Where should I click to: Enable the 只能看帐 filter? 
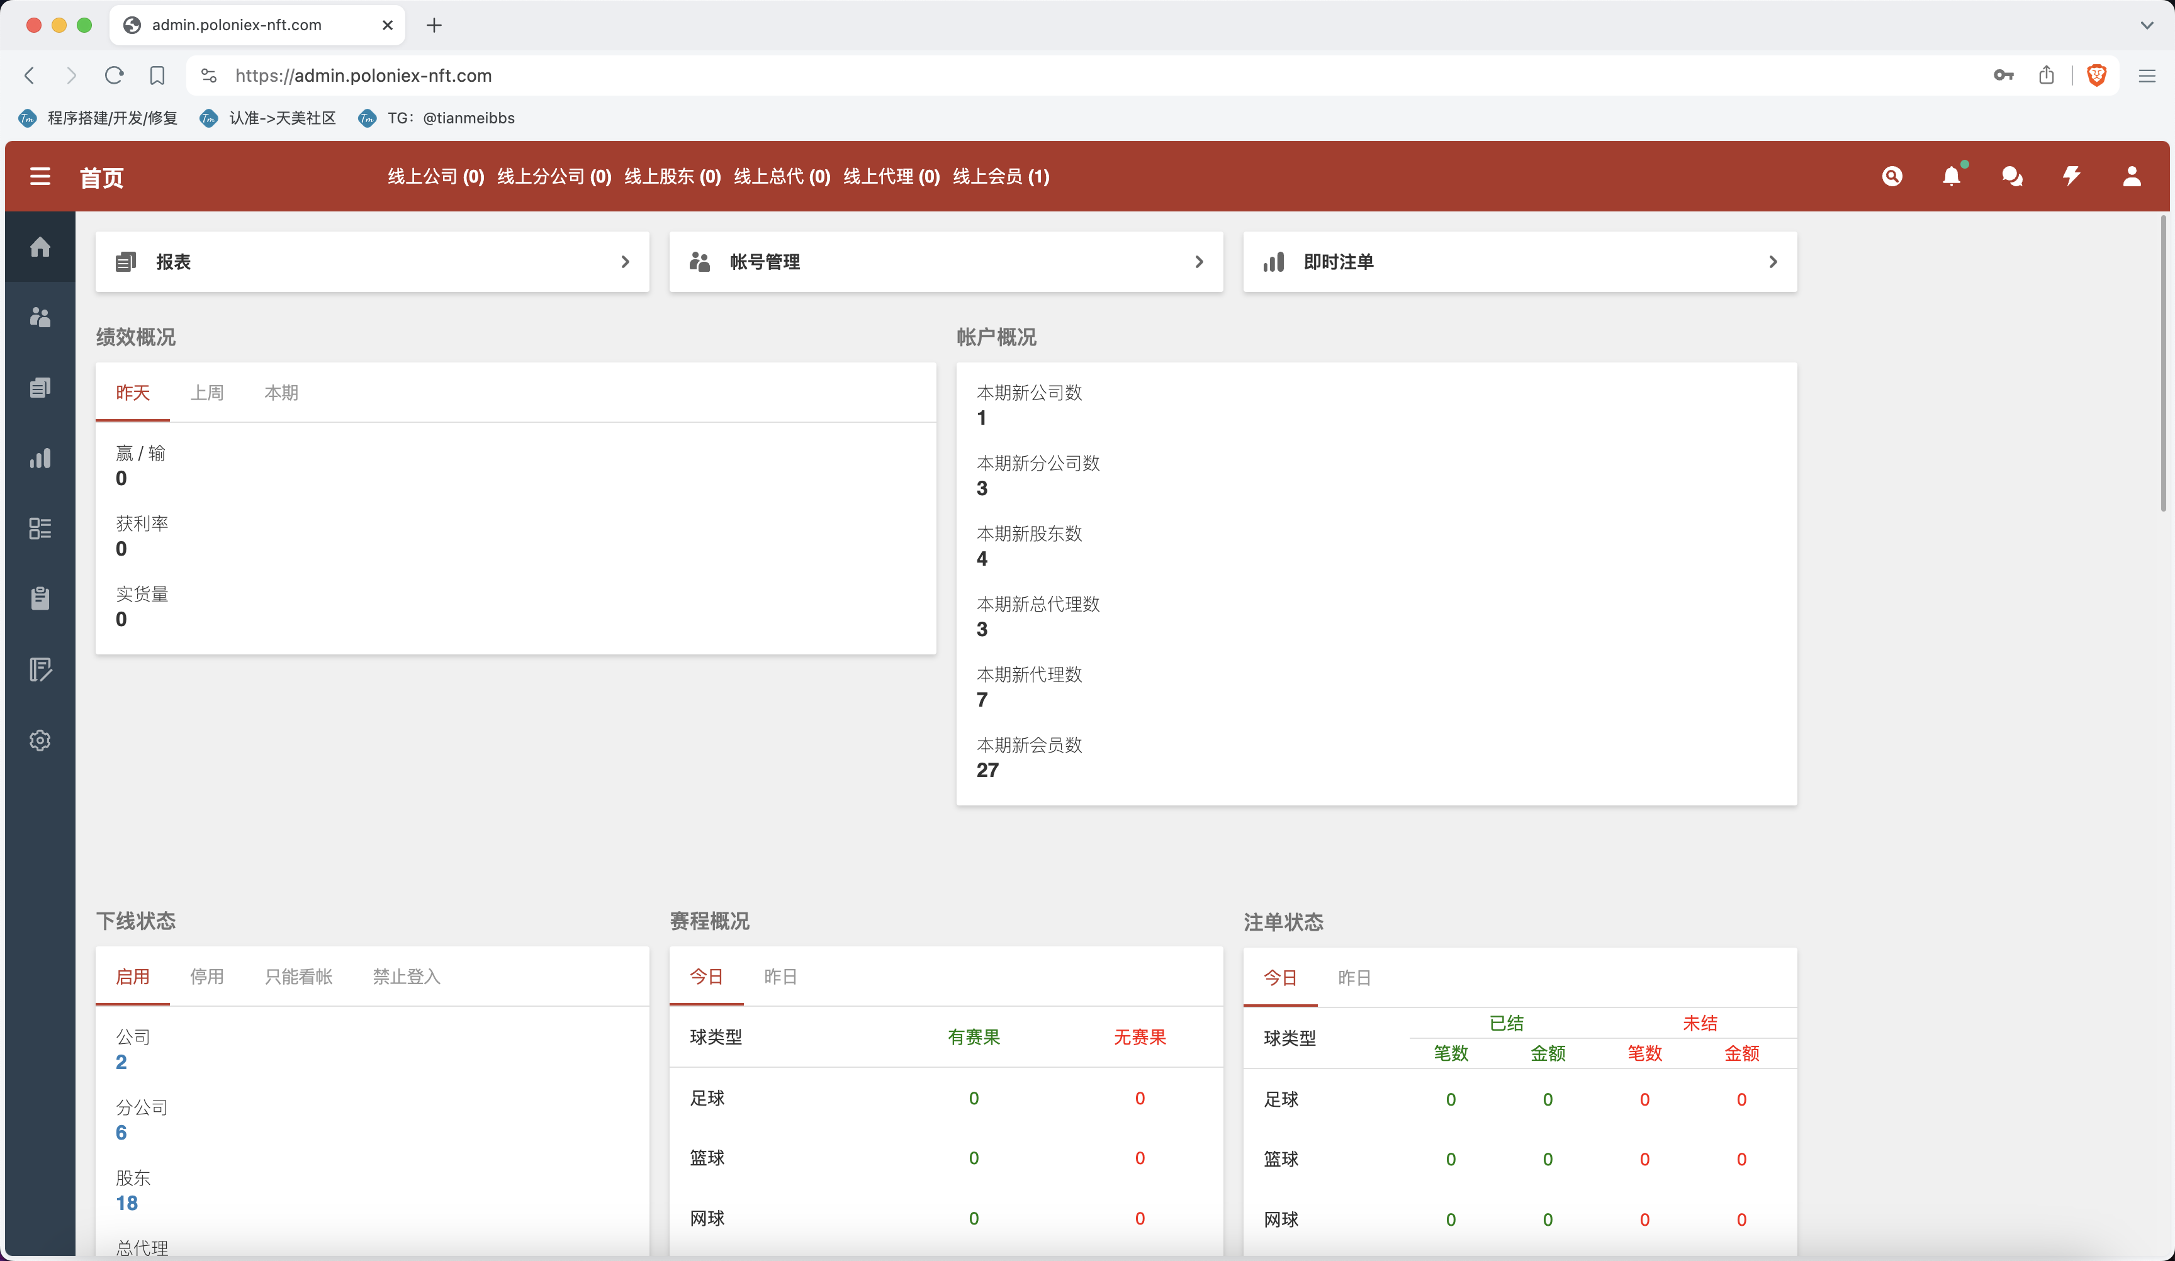(298, 977)
